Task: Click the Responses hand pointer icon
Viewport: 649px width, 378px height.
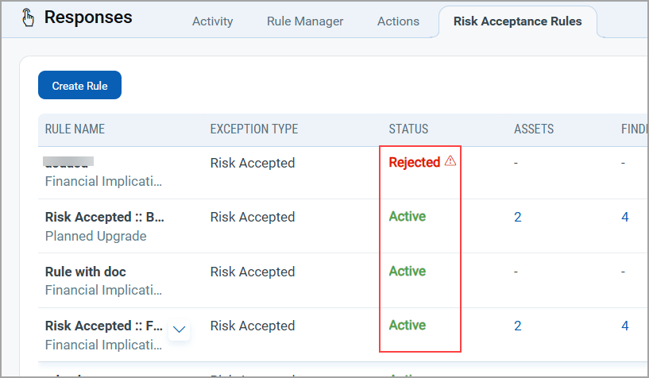Action: 27,17
